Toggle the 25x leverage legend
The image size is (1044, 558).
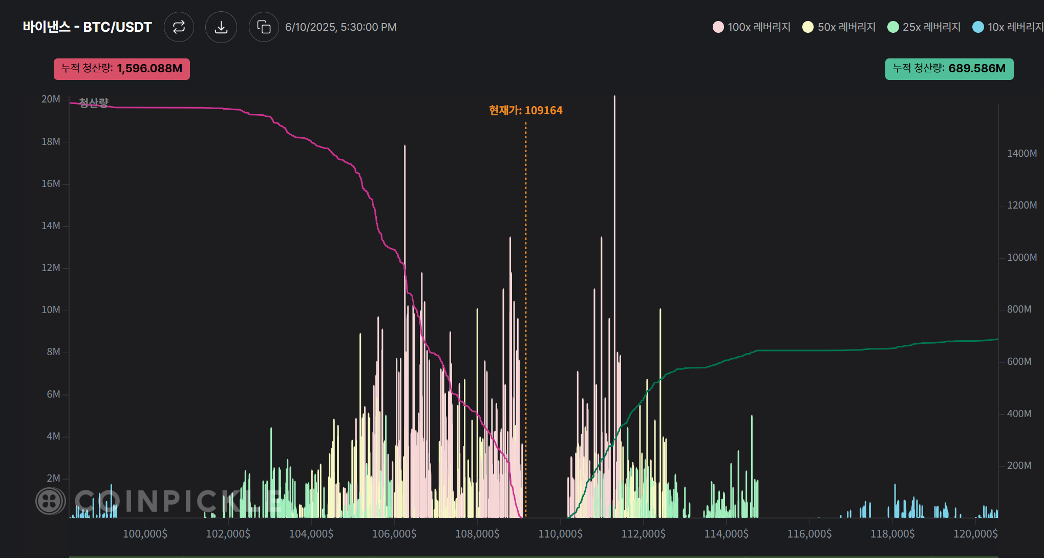(924, 27)
